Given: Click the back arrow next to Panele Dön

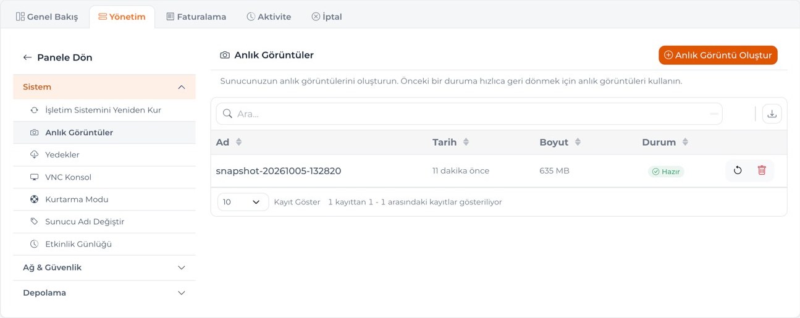Looking at the screenshot, I should point(27,57).
